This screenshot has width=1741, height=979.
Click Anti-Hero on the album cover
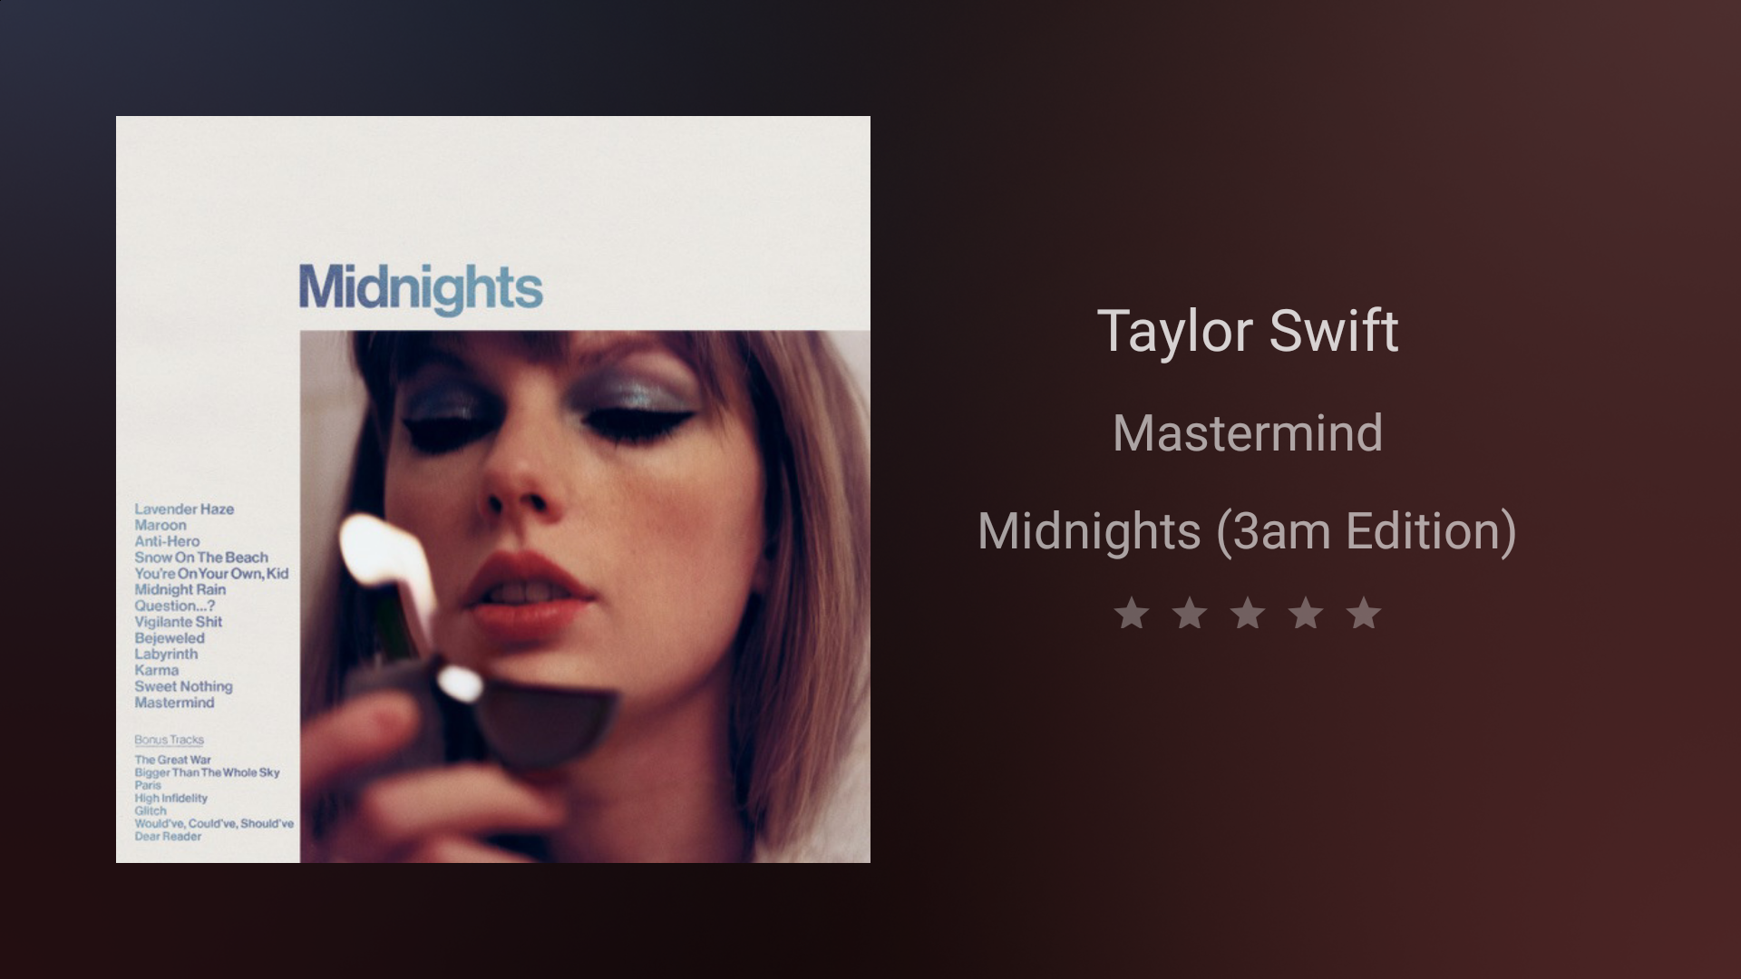(167, 541)
